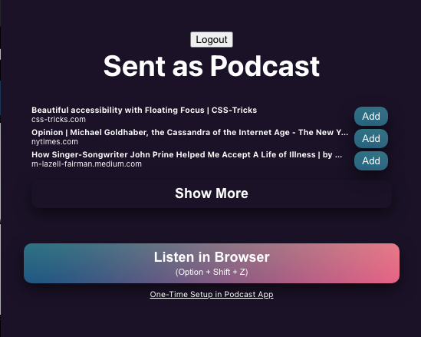Click the ellipsis ending the New York Times title
The width and height of the screenshot is (421, 337).
pos(345,133)
